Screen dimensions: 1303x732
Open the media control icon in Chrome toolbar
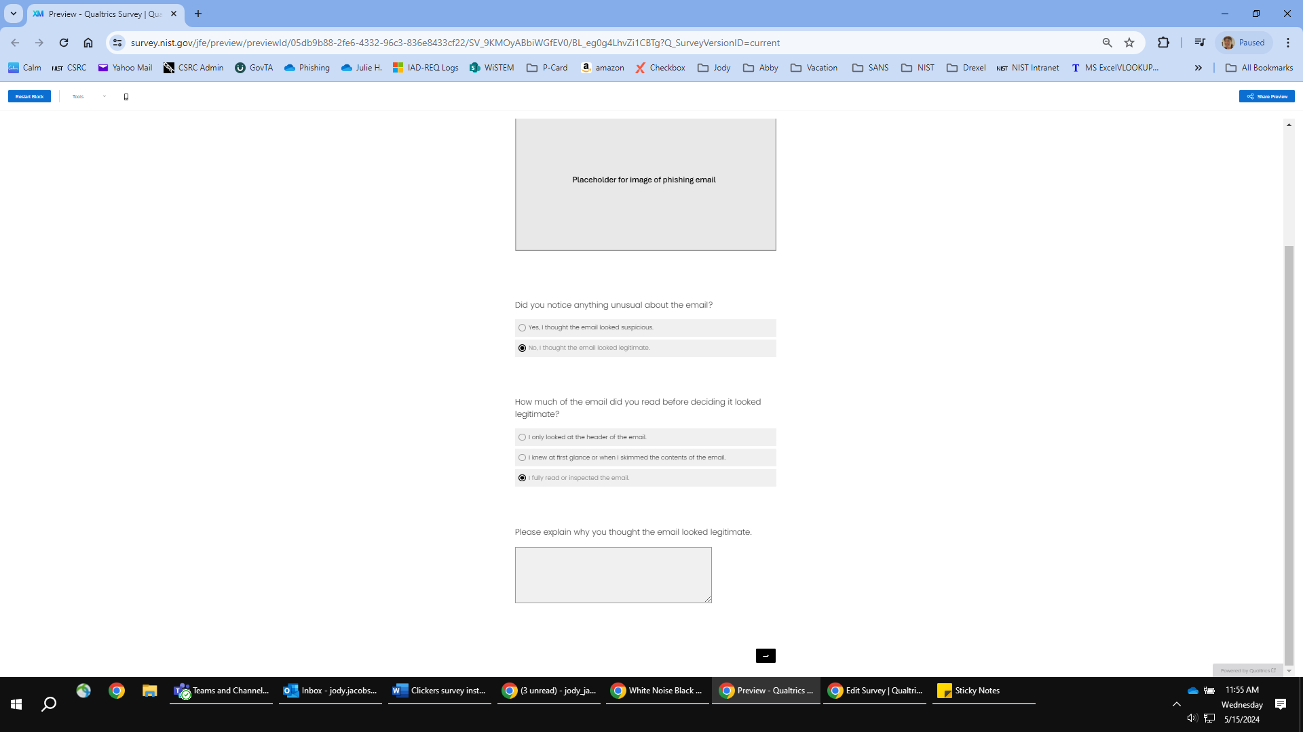coord(1200,43)
